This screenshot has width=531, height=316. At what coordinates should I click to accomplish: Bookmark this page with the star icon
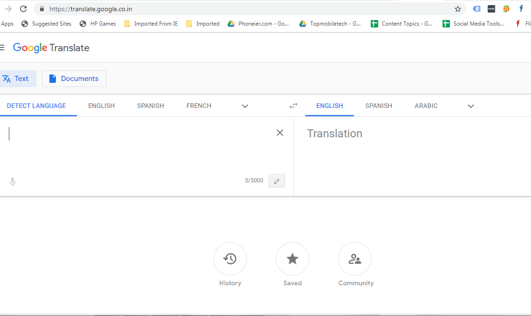(458, 9)
